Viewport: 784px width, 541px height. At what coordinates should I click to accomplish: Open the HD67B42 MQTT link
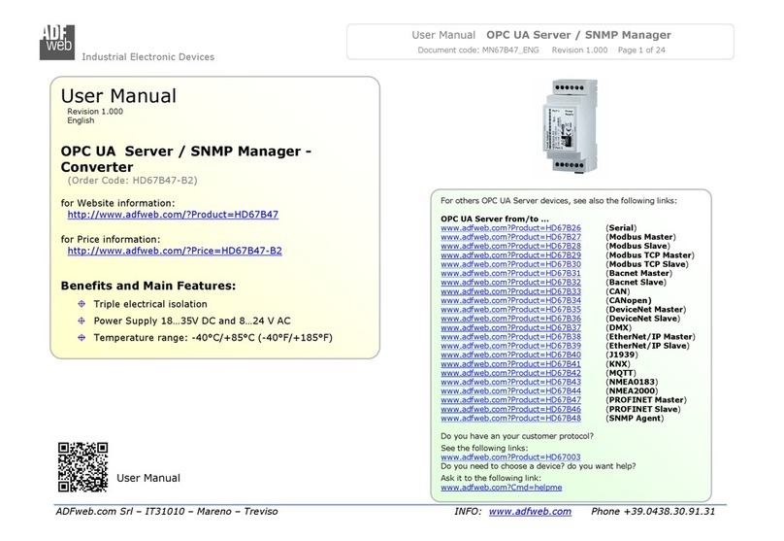(510, 373)
